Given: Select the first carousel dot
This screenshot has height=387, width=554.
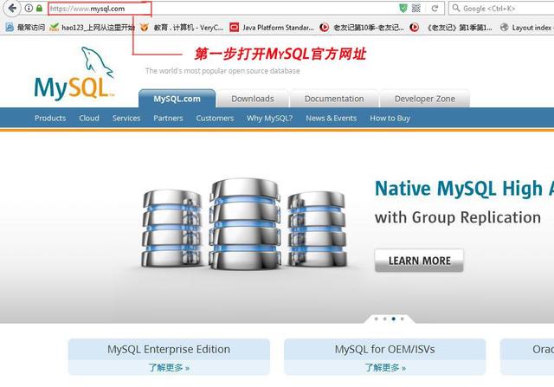Looking at the screenshot, I should click(377, 319).
